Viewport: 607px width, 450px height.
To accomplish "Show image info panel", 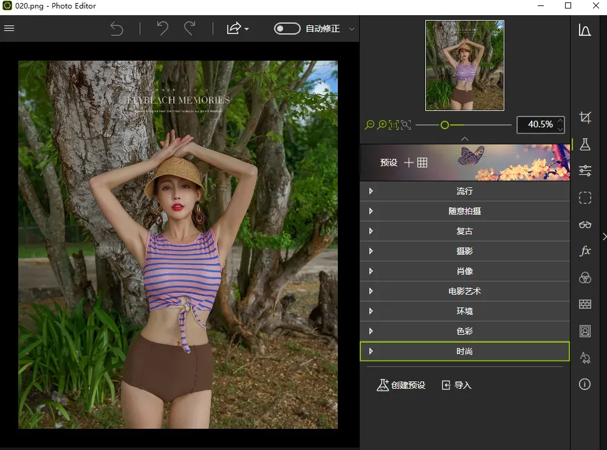I will click(x=585, y=384).
